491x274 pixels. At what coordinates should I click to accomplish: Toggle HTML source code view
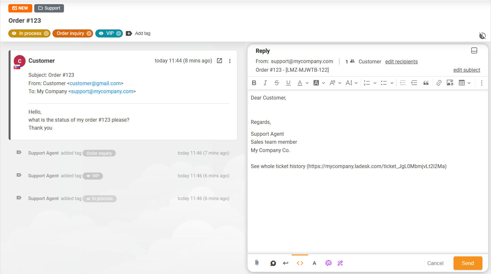[300, 263]
